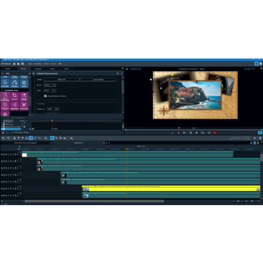
Task: Click the delete trash icon in the timeline toolbar
Action: 14,138
